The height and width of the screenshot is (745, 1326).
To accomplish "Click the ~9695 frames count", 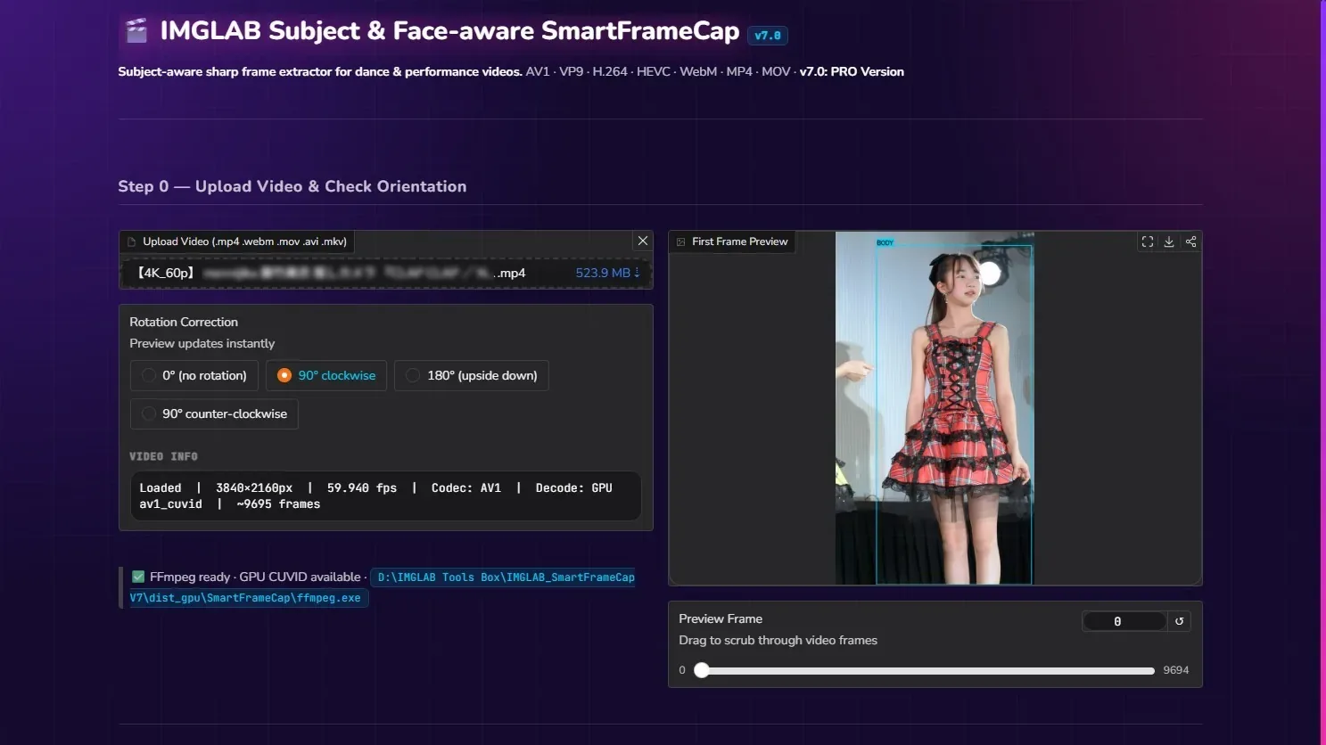I will tap(278, 503).
